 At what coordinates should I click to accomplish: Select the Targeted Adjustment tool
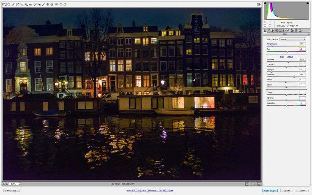(x=21, y=4)
